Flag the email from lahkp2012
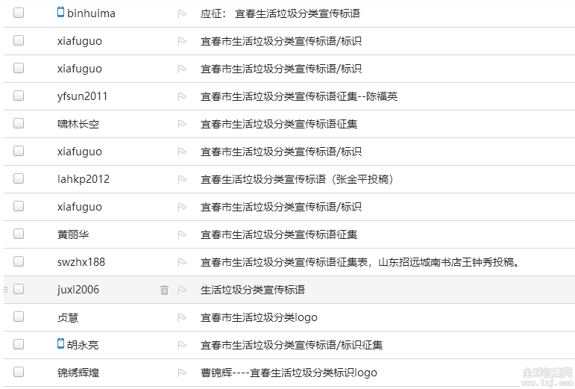The height and width of the screenshot is (389, 575). 182,179
